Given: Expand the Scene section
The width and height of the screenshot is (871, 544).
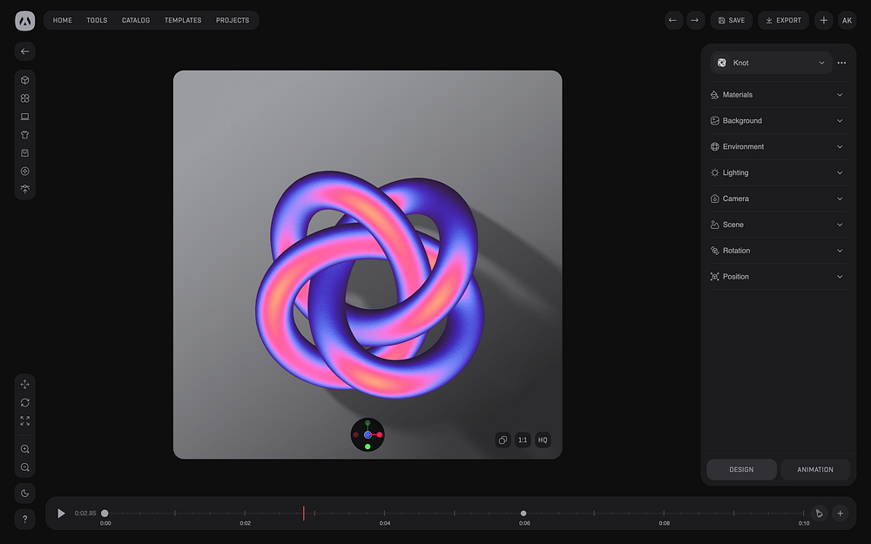Looking at the screenshot, I should pyautogui.click(x=778, y=225).
